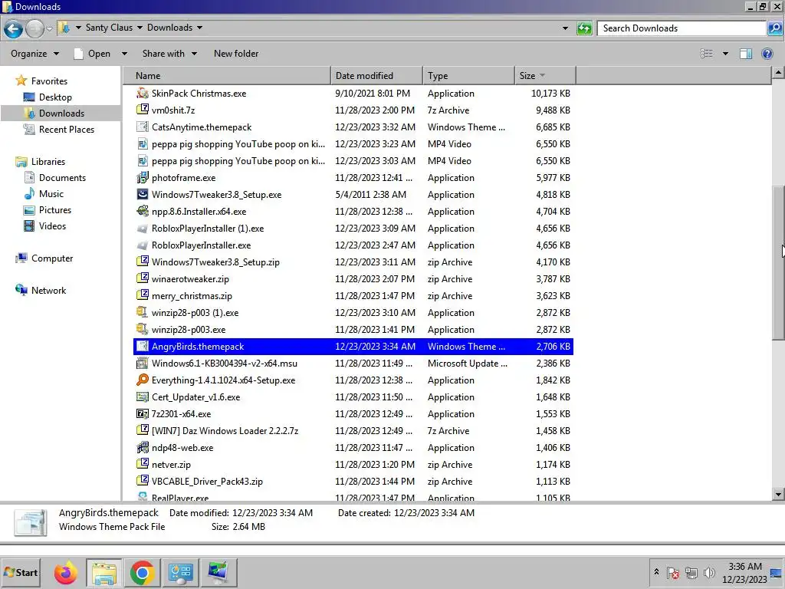Select Desktop in Favorites
785x589 pixels.
[x=55, y=97]
